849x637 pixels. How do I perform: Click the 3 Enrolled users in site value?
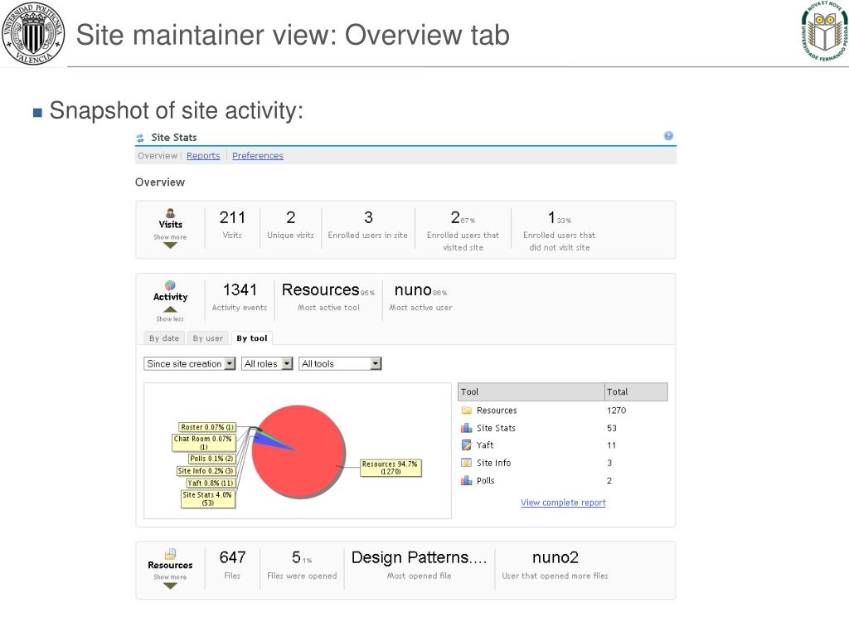(368, 218)
